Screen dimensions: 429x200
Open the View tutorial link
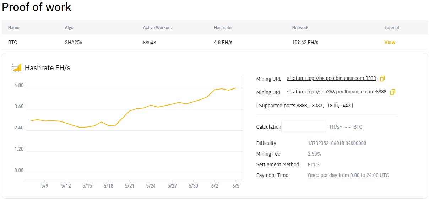390,42
